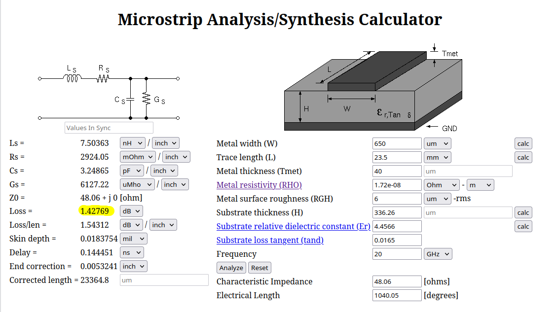Click the Metal width input field

pyautogui.click(x=397, y=143)
